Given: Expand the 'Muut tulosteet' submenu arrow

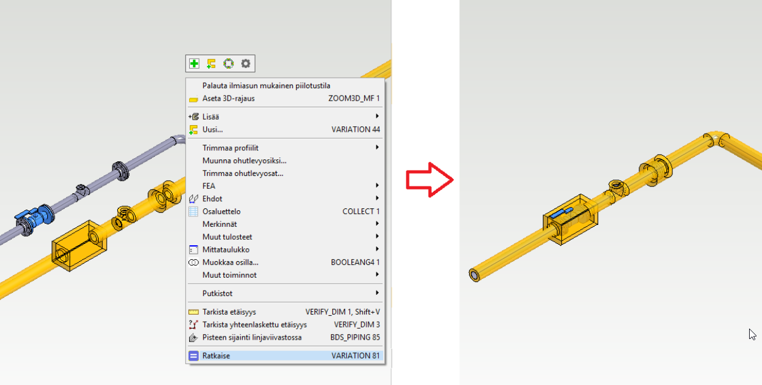Looking at the screenshot, I should point(378,237).
